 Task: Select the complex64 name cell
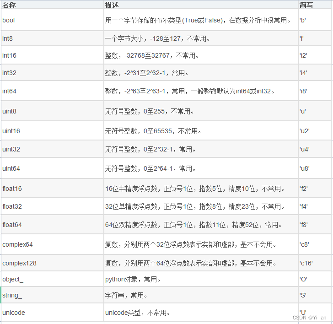pyautogui.click(x=52, y=244)
